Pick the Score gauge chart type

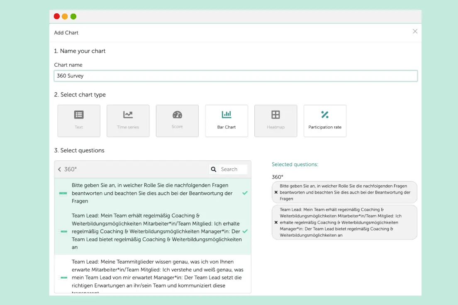pos(177,121)
